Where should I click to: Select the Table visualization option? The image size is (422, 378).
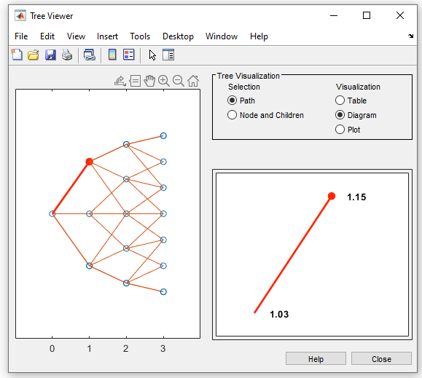(340, 101)
